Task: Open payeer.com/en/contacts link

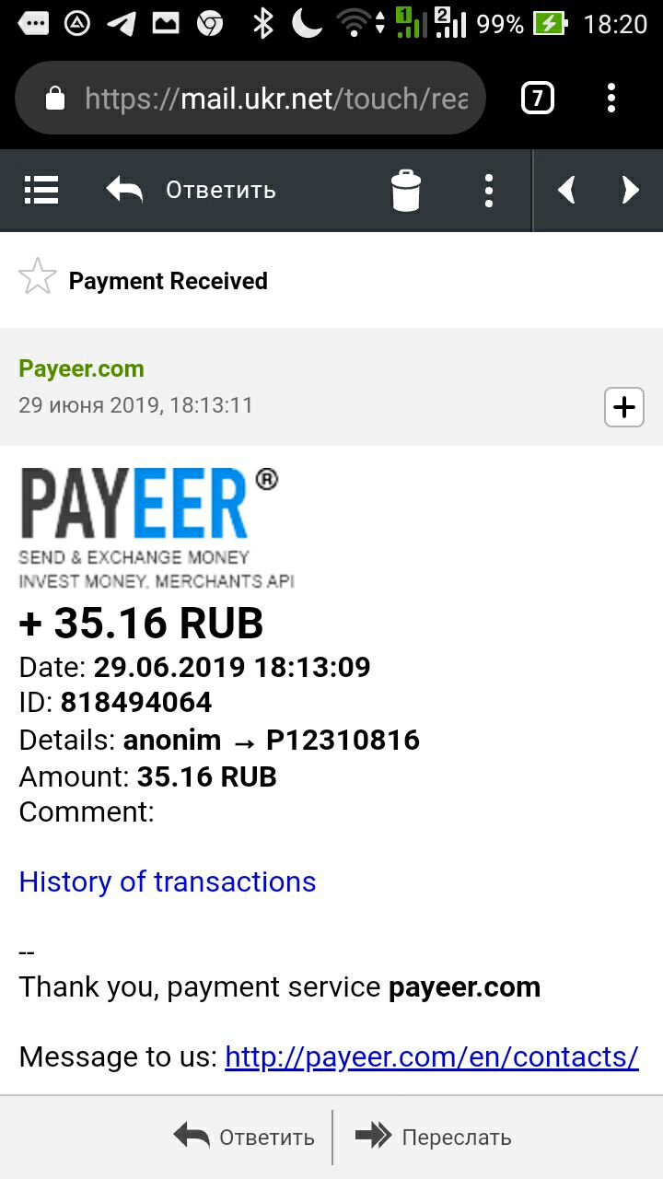Action: click(x=432, y=1056)
